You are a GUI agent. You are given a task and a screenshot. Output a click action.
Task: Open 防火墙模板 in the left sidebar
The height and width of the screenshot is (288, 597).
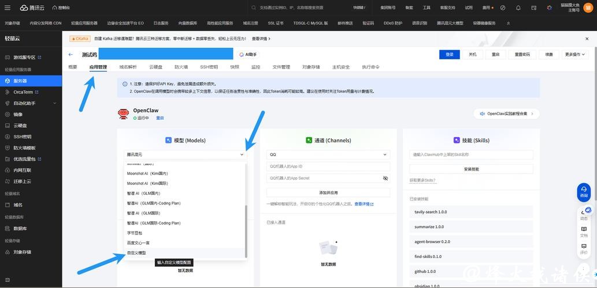click(x=24, y=147)
